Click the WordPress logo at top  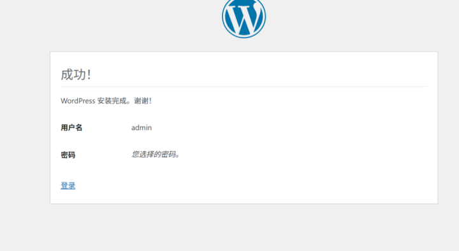244,18
